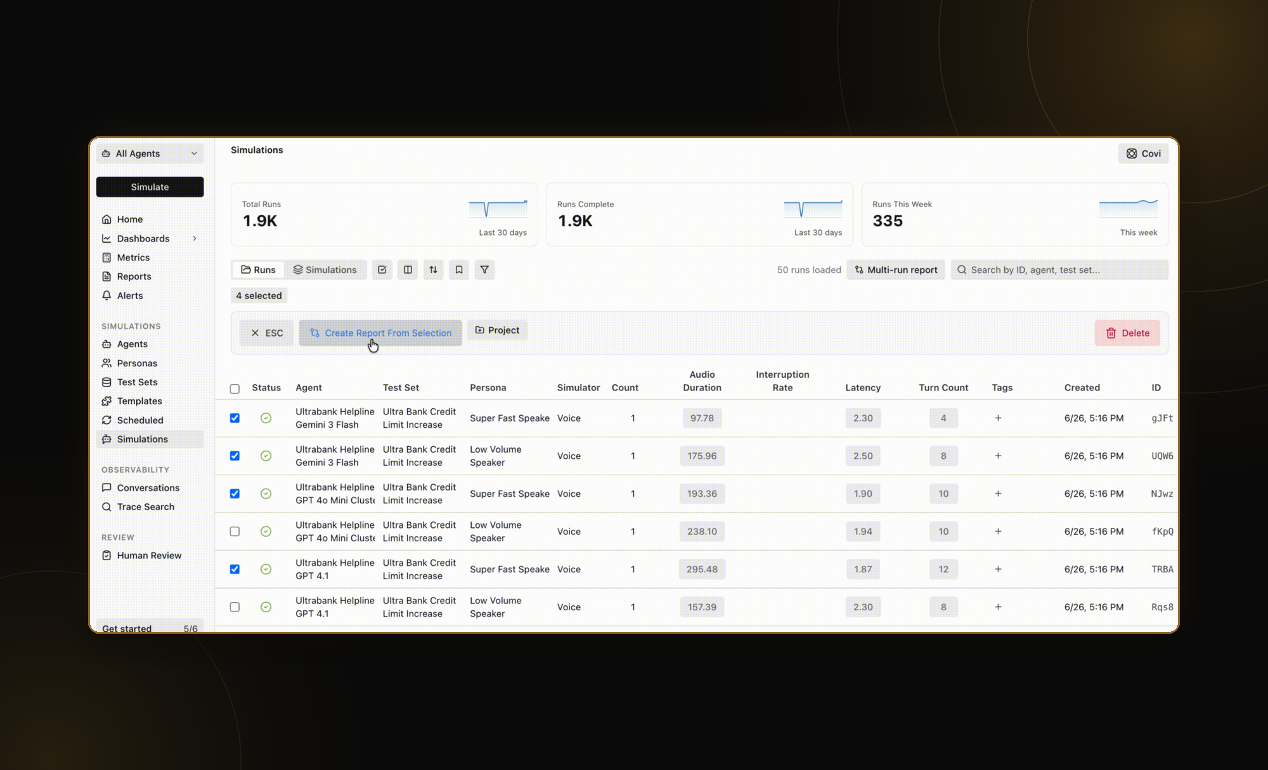Uncheck the UQW6 run checkbox
The image size is (1268, 770).
point(235,456)
